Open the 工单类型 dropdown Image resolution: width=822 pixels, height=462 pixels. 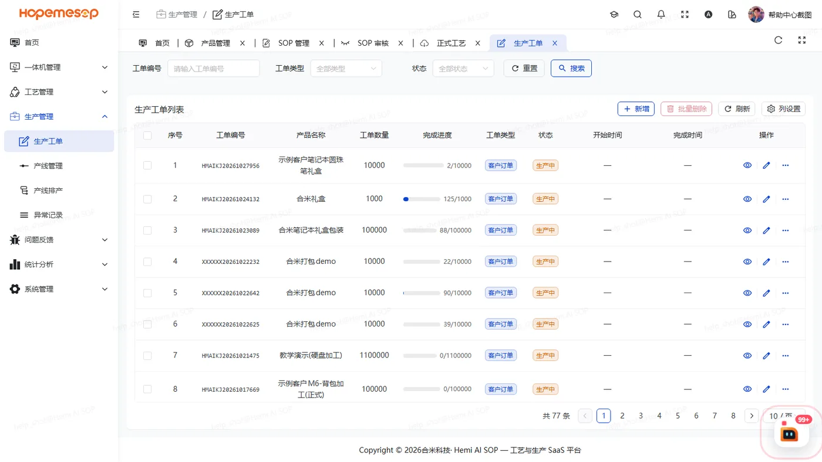(x=346, y=69)
